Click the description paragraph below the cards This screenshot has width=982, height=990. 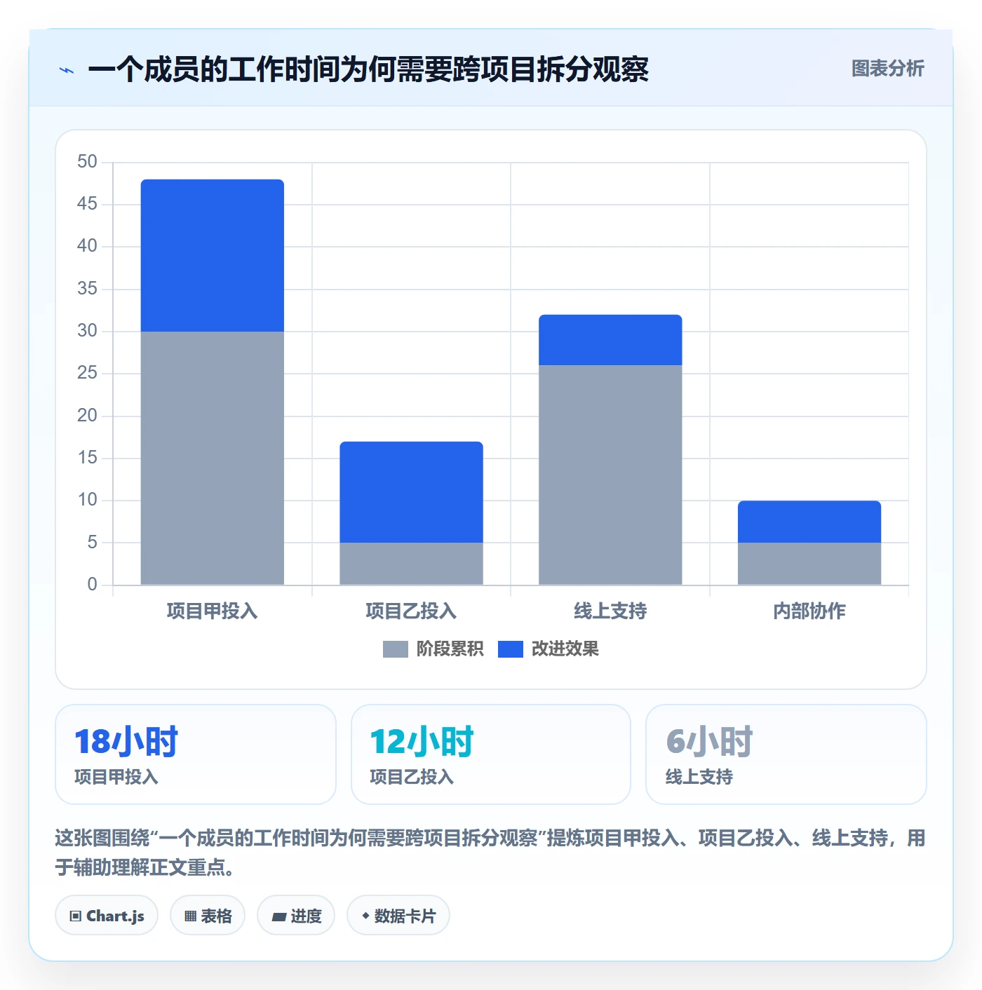click(x=490, y=853)
